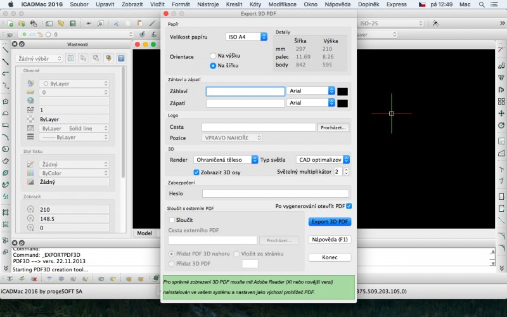Open the layer 0 dropdown in layer toolbar
Image resolution: width=507 pixels, height=317 pixels.
(x=75, y=34)
